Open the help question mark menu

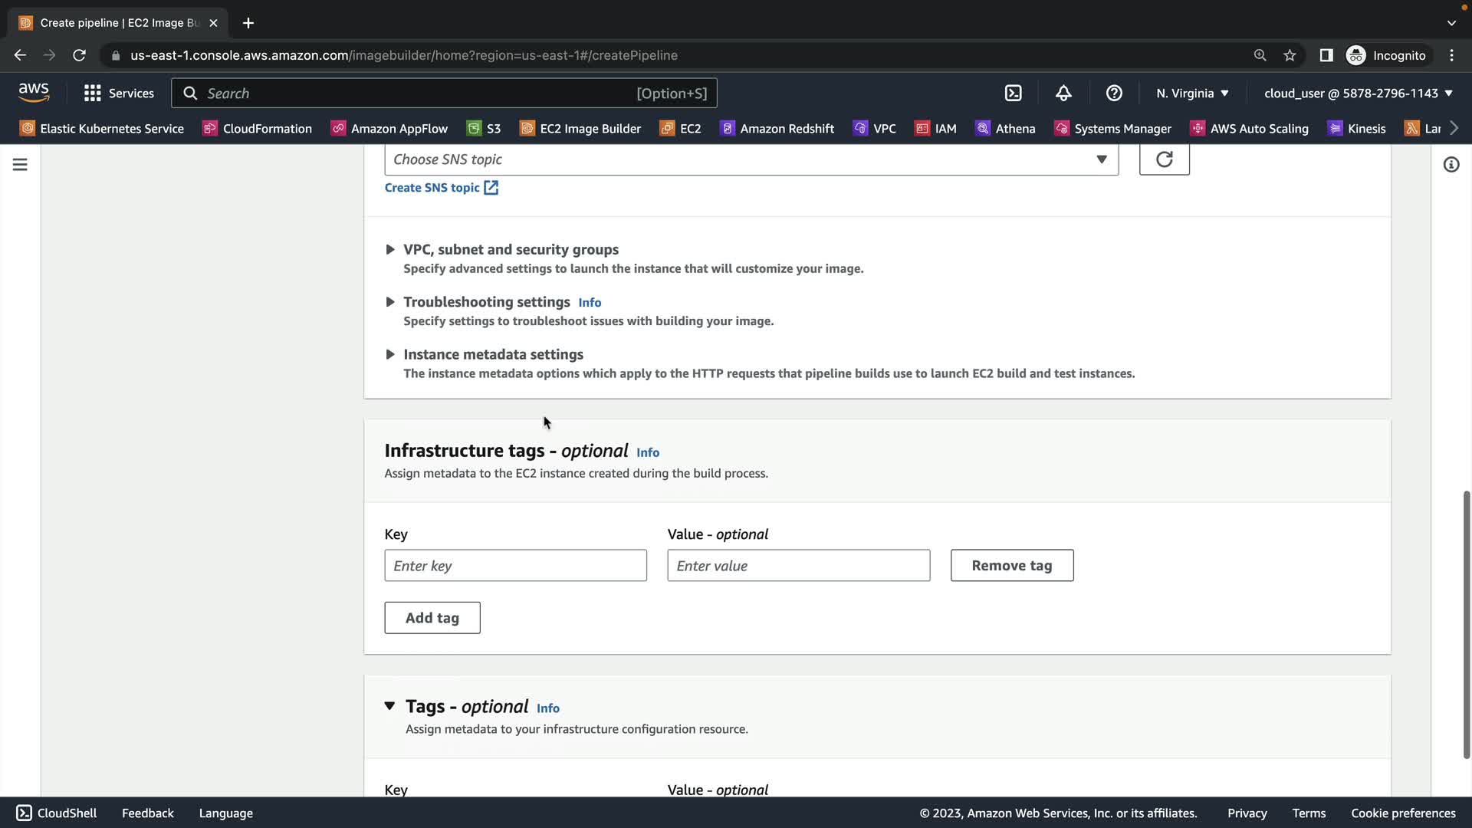click(x=1114, y=94)
